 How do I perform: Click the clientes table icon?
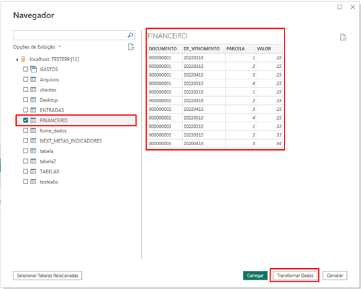(34, 89)
